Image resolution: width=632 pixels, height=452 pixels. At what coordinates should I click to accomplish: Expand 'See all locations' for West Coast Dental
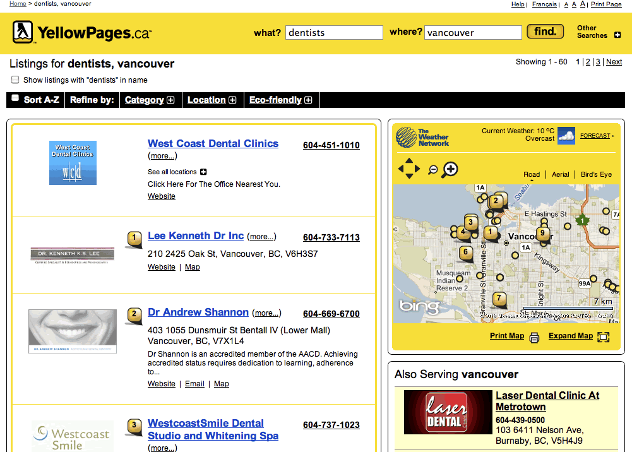(x=203, y=172)
